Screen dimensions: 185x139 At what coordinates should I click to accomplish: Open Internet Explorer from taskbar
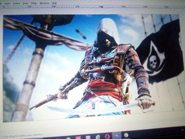[x=98, y=137]
